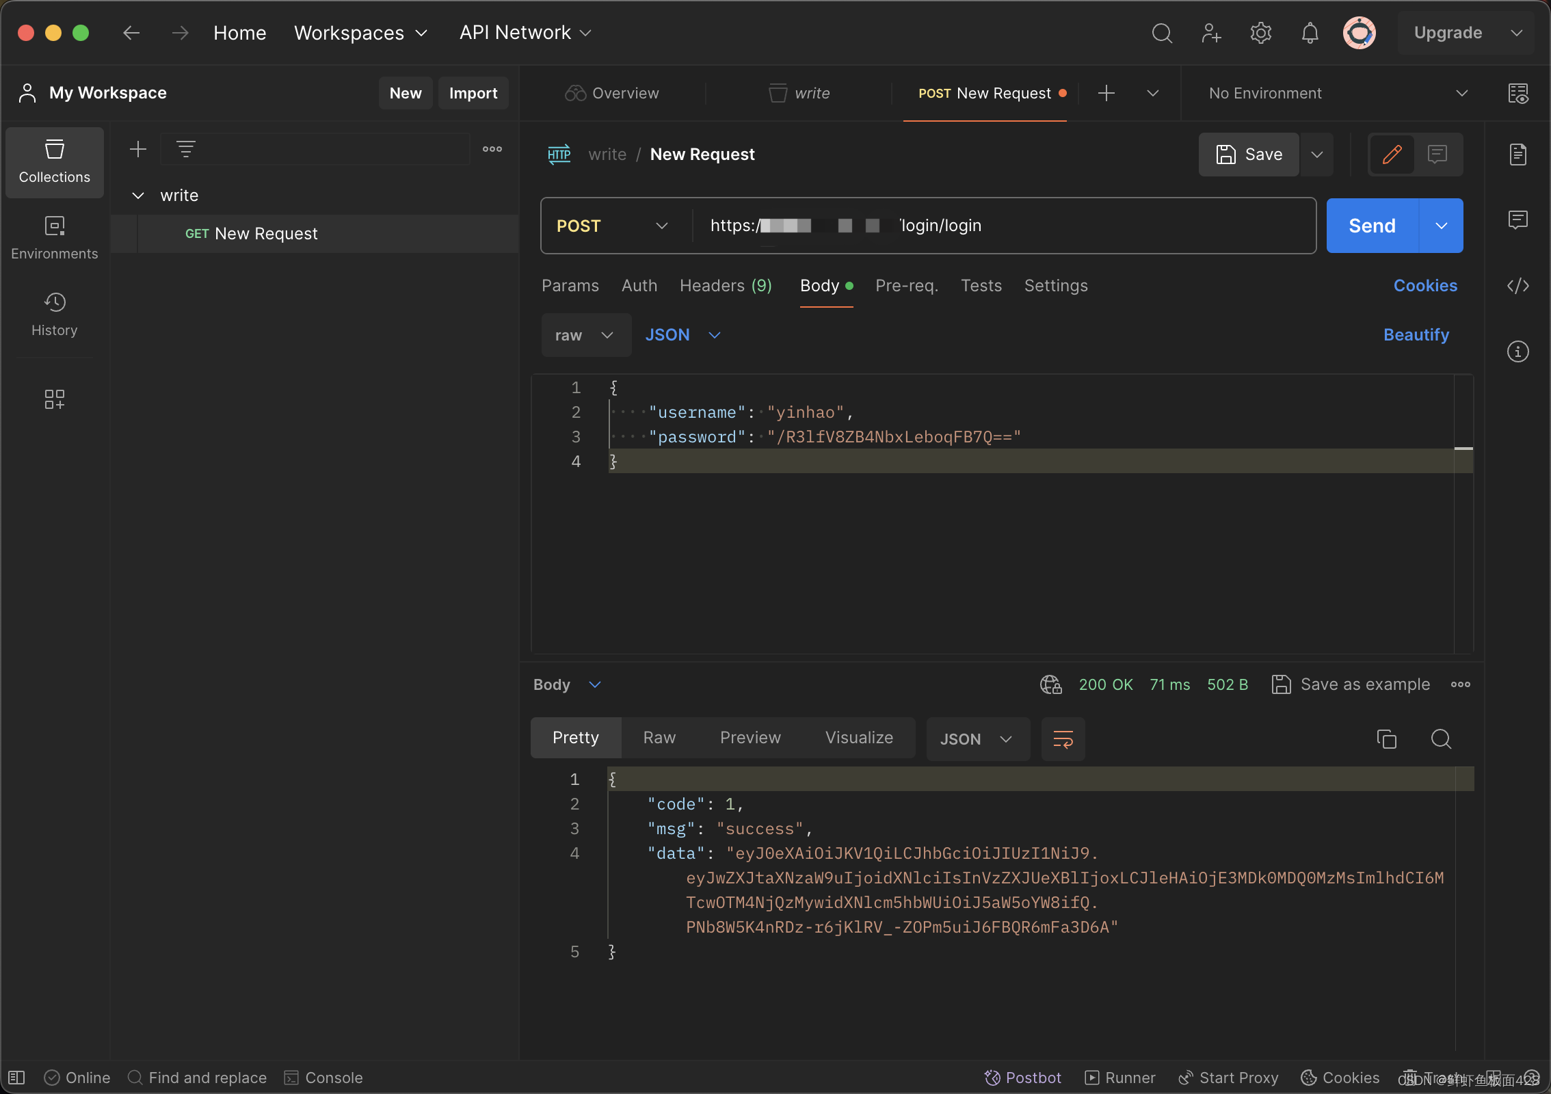Open the Send options dropdown arrow
This screenshot has height=1094, width=1551.
(x=1442, y=226)
